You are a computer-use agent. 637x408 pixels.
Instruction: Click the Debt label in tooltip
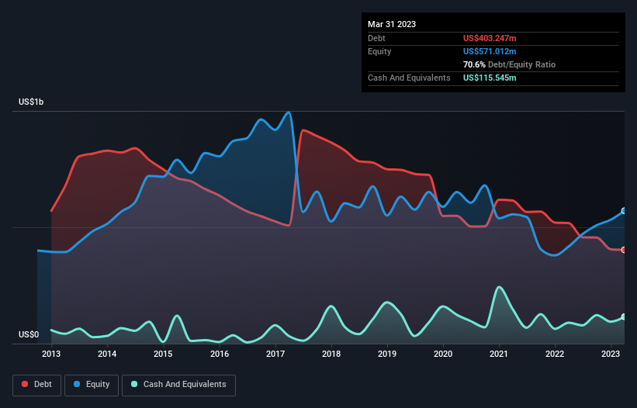(x=376, y=38)
